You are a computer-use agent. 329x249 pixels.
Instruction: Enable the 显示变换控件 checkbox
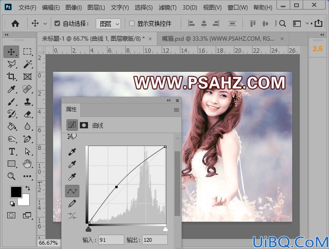tap(132, 23)
